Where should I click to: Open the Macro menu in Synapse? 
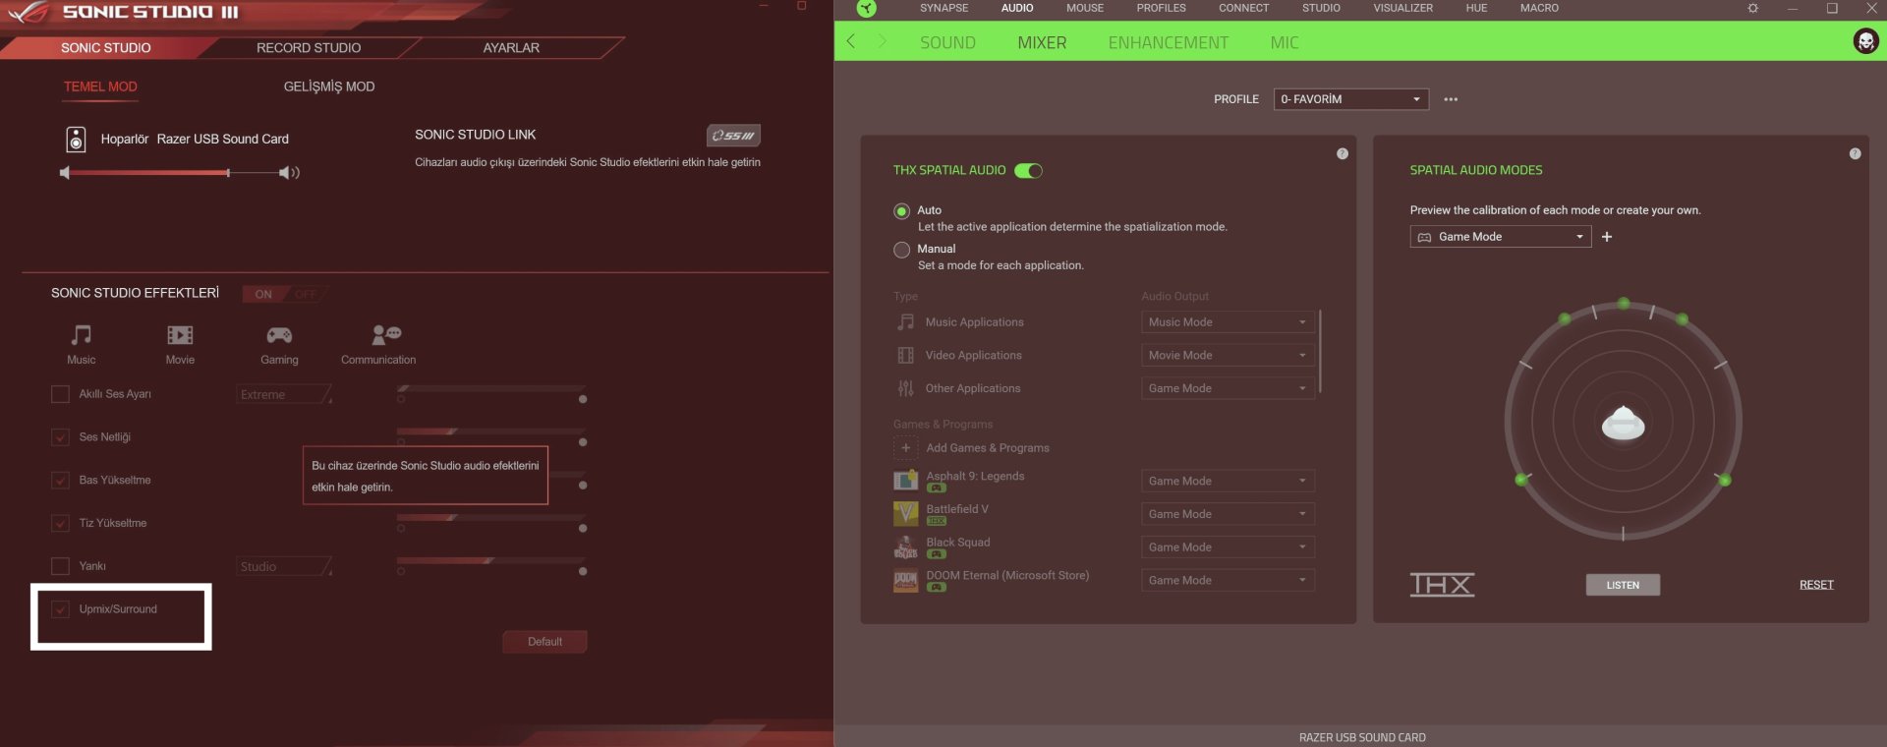click(1539, 8)
